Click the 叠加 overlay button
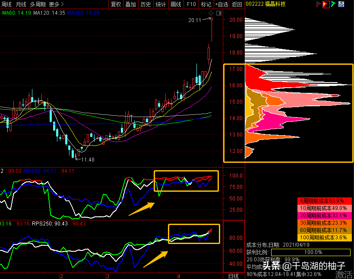Screen dimensions: 354x279 point(130,5)
